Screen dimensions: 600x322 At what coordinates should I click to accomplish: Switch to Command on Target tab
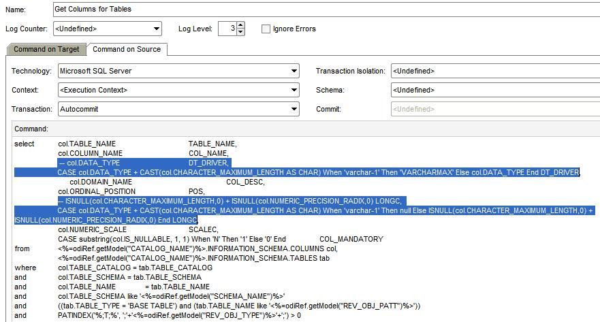(46, 49)
